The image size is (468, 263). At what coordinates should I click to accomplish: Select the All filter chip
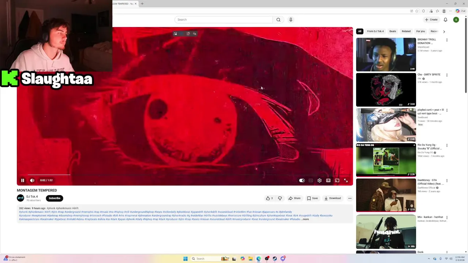(x=360, y=31)
